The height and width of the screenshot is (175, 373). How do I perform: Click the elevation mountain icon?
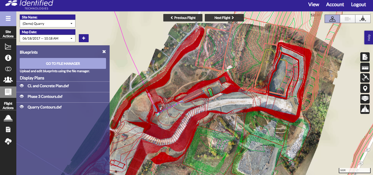tap(365, 109)
